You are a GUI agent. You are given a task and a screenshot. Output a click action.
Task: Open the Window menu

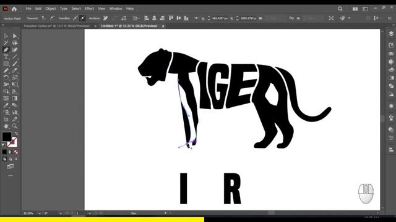click(116, 9)
